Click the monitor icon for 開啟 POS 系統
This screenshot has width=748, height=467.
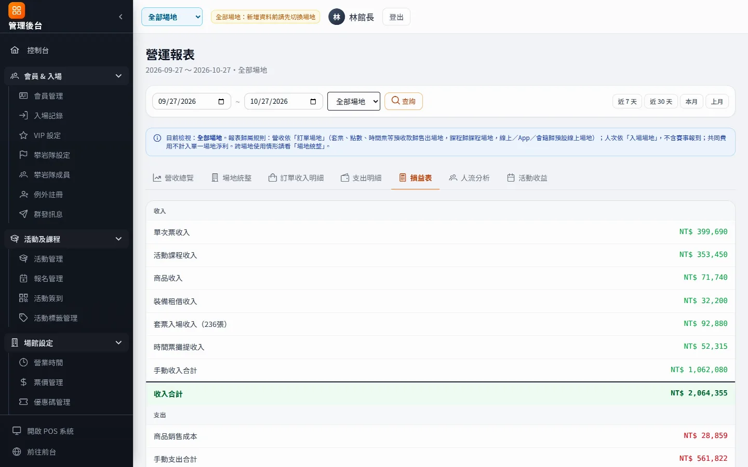pyautogui.click(x=17, y=431)
